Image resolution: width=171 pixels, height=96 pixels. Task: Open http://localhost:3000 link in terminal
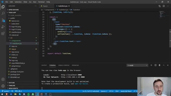point(71,75)
